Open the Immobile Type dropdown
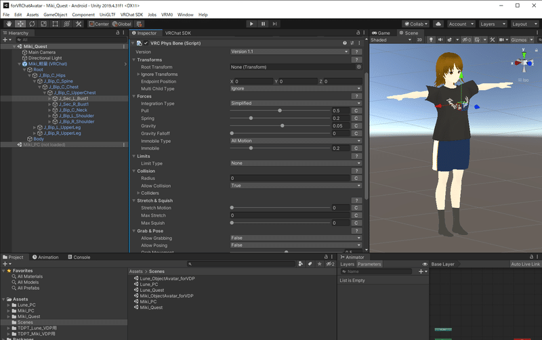Screen dimensions: 542x340 pos(296,141)
